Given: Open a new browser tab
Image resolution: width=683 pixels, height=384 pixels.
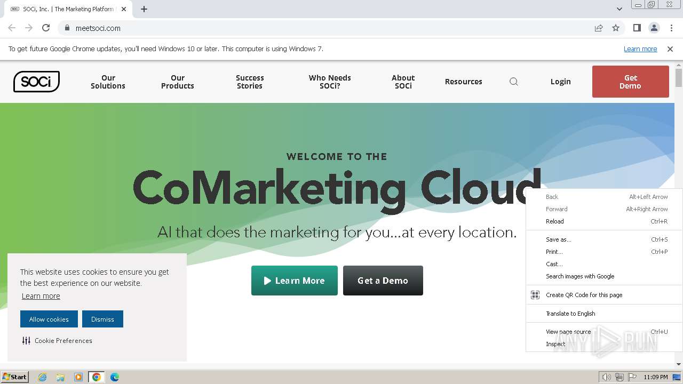Looking at the screenshot, I should click(x=144, y=9).
